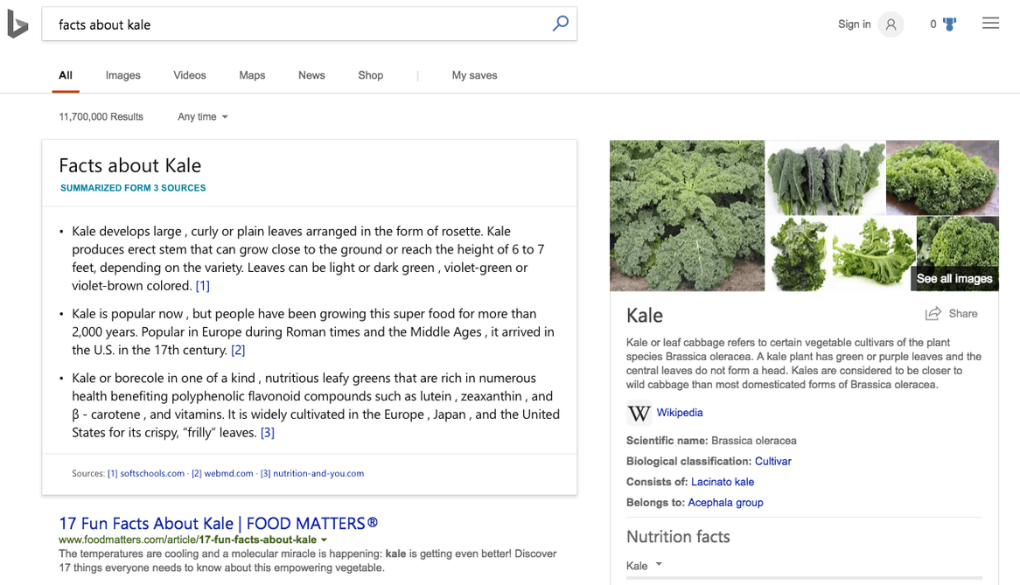Open the Maps search tab

[252, 75]
